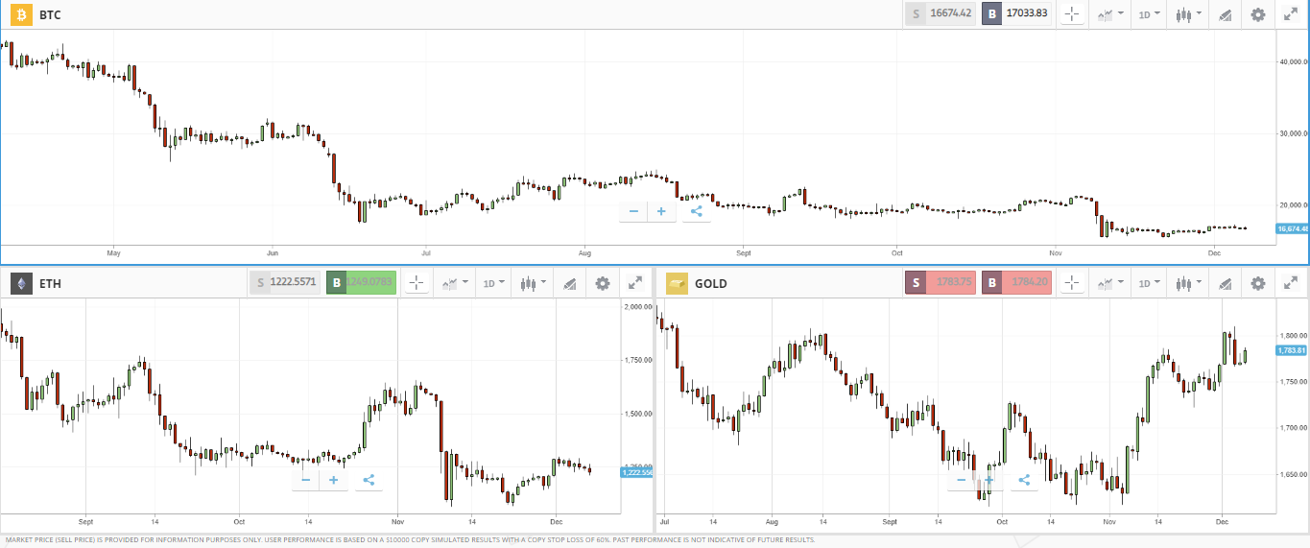This screenshot has width=1310, height=548.
Task: Click BTC current price tag 16,674
Action: point(1292,228)
